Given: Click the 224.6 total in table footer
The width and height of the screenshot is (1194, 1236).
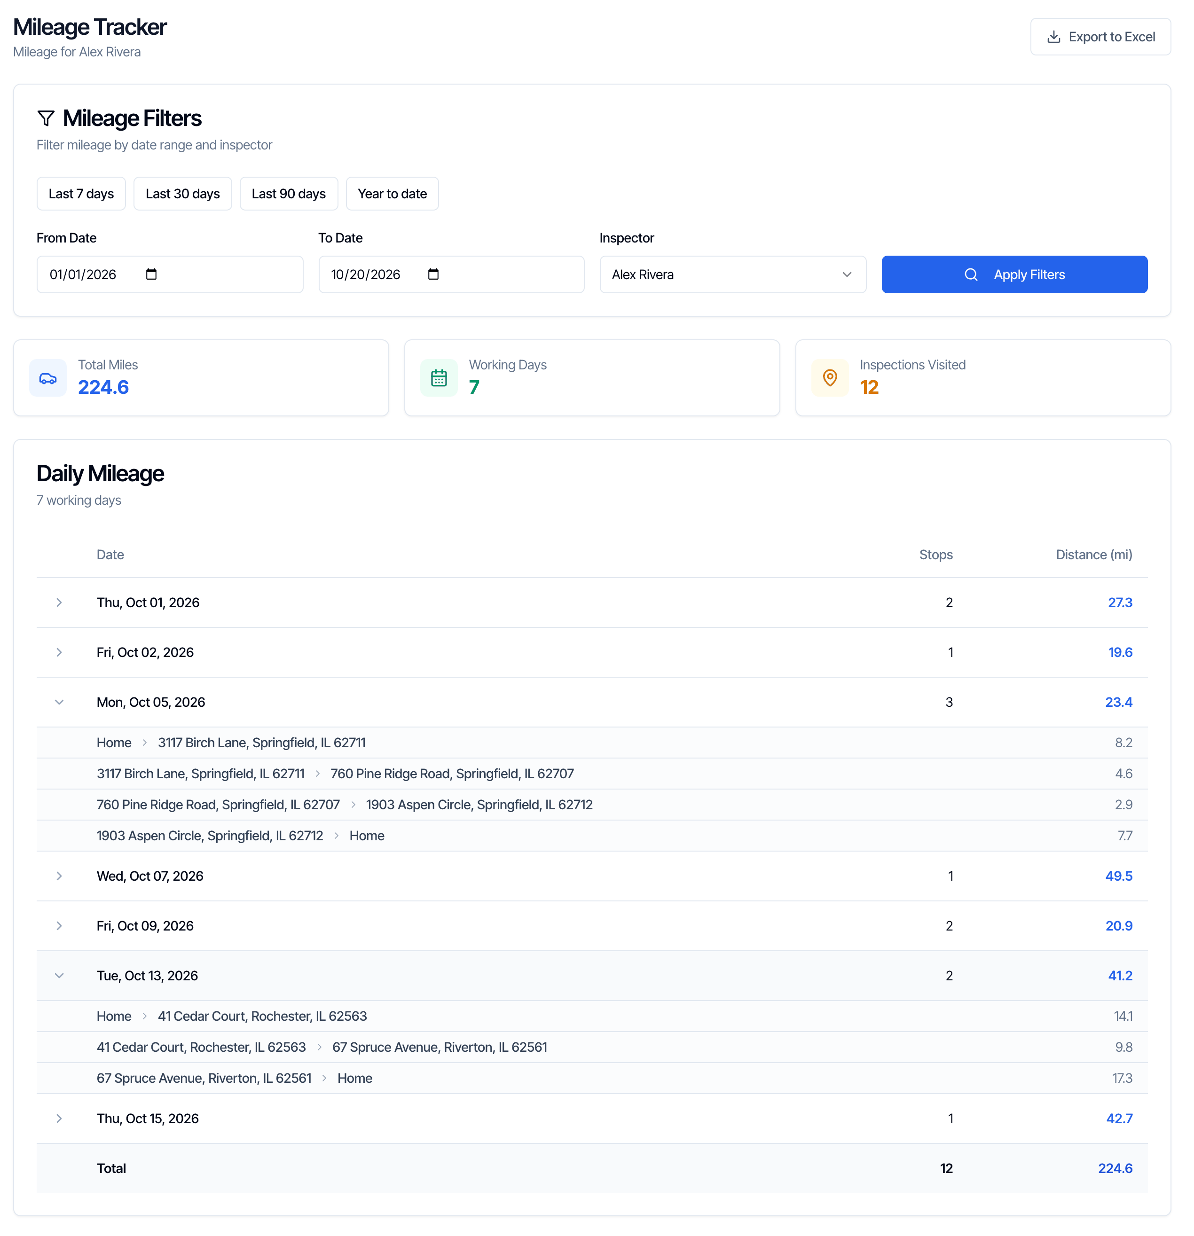Looking at the screenshot, I should click(x=1115, y=1168).
